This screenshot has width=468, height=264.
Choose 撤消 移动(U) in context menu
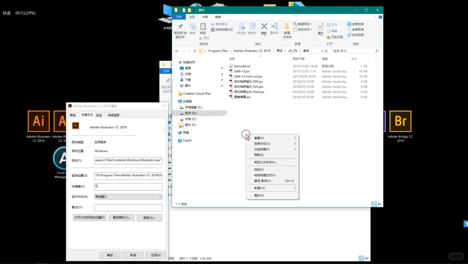point(272,181)
